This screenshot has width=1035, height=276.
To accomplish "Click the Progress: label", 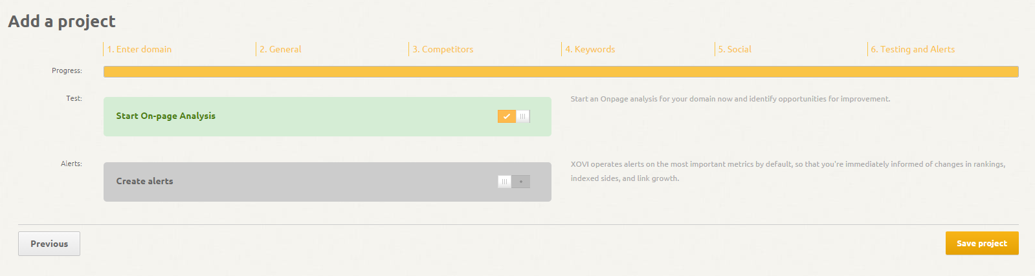I will (x=67, y=70).
